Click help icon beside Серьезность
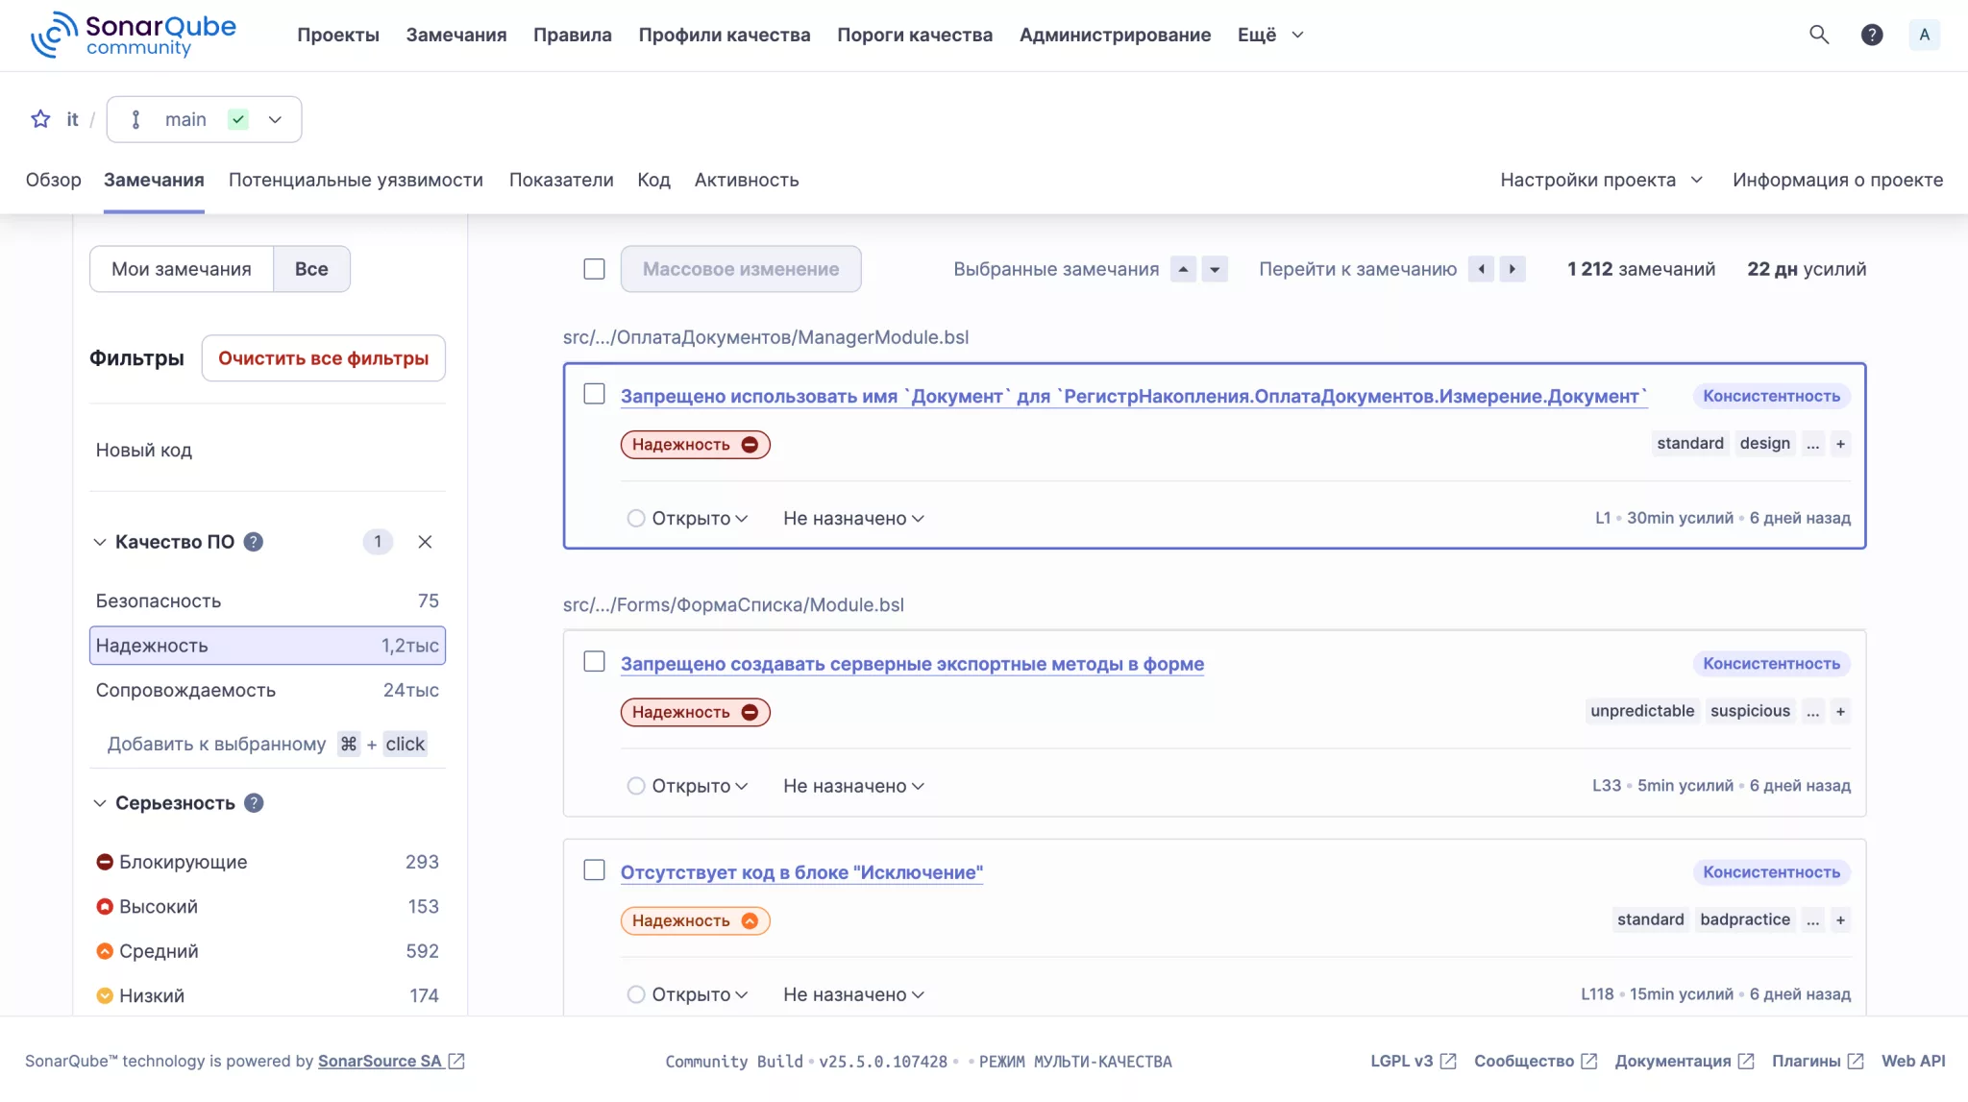 point(254,803)
